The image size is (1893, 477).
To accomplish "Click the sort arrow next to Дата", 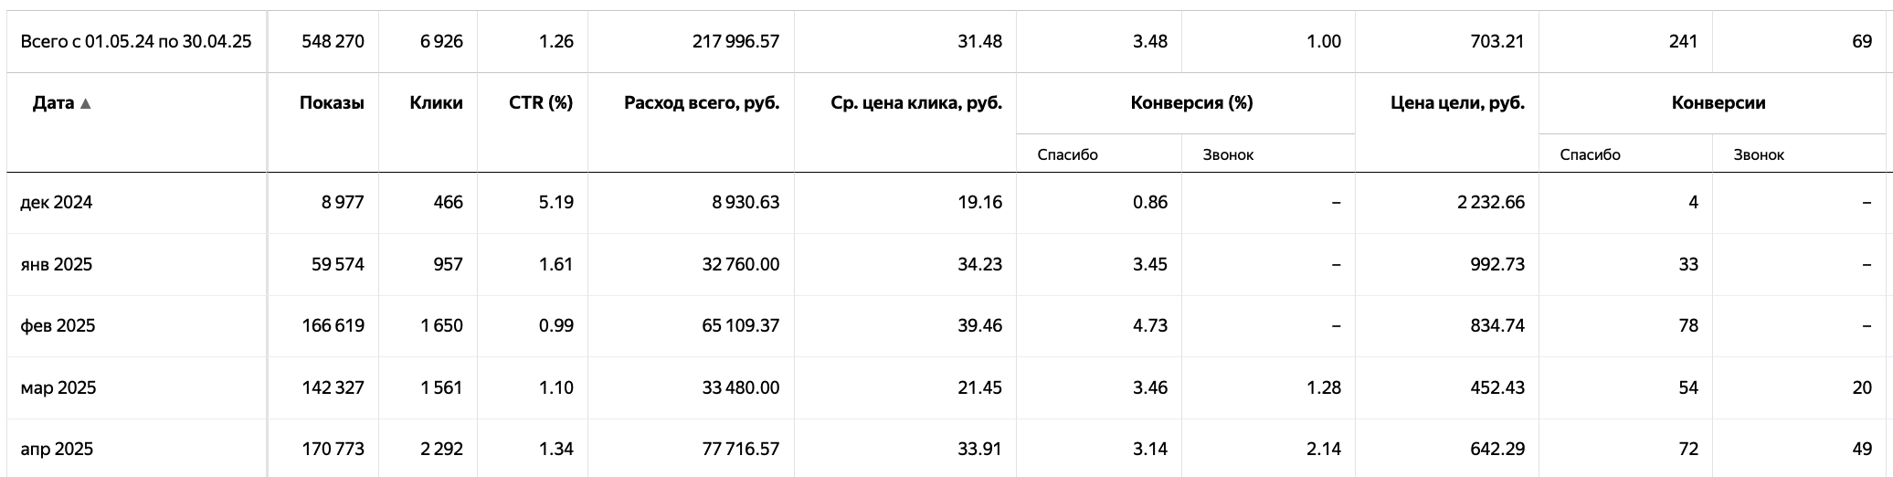I will pyautogui.click(x=86, y=103).
